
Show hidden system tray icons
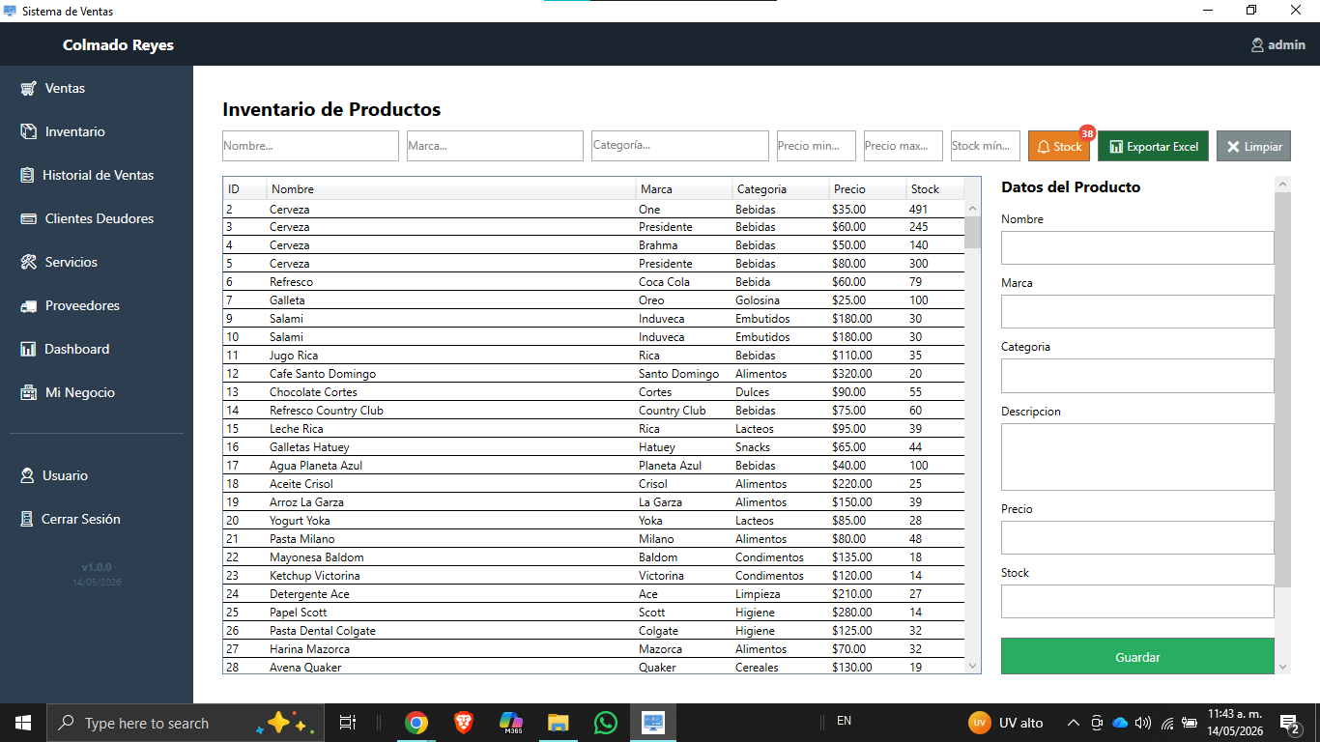tap(1074, 723)
